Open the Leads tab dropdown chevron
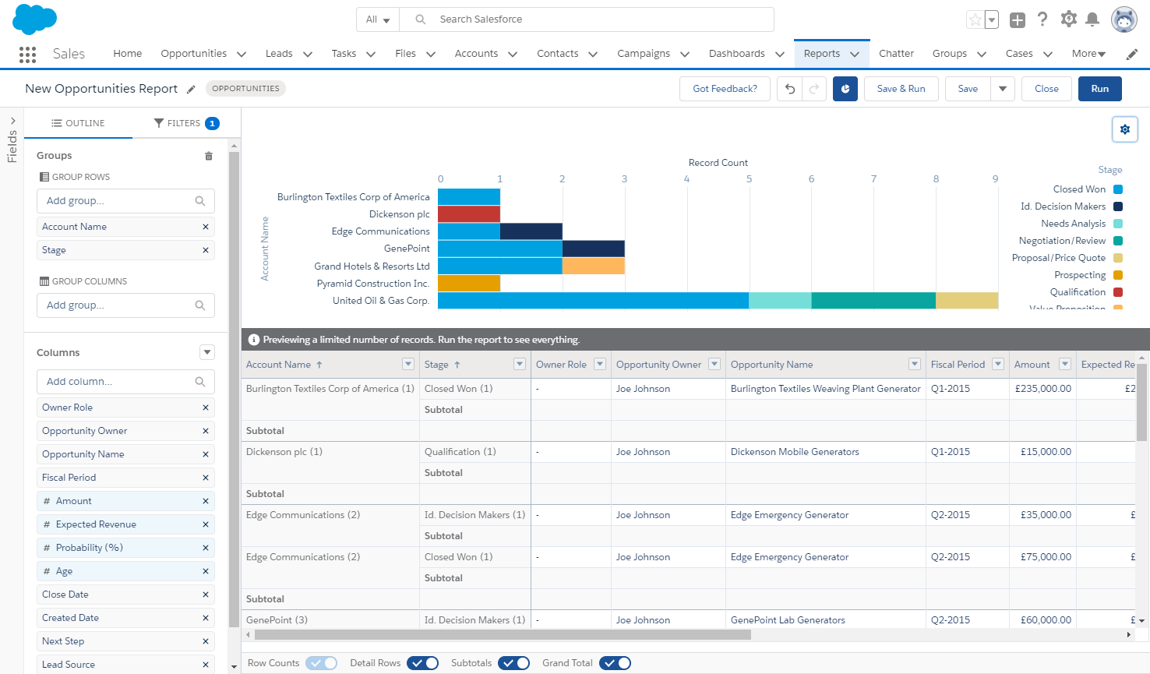Image resolution: width=1150 pixels, height=674 pixels. pyautogui.click(x=308, y=54)
